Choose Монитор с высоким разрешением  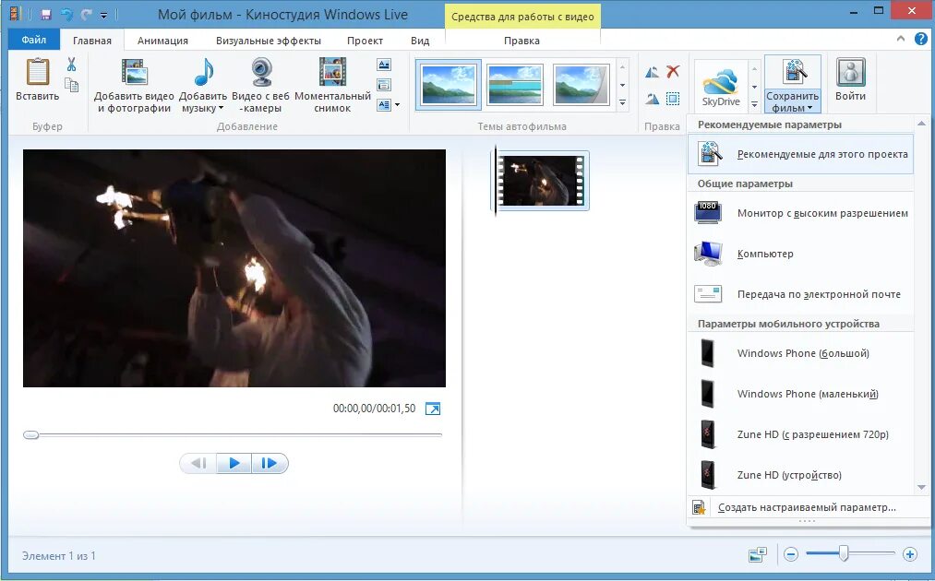801,213
